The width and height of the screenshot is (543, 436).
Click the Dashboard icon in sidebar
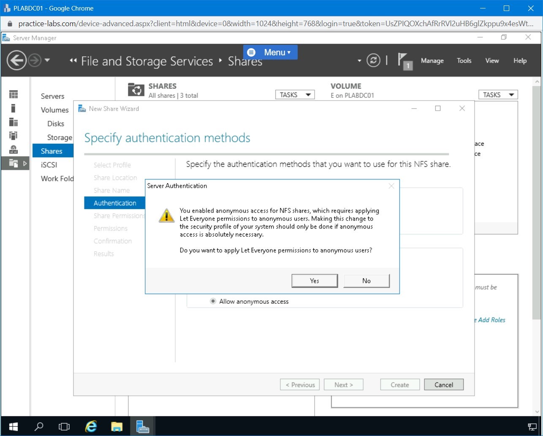(x=14, y=94)
